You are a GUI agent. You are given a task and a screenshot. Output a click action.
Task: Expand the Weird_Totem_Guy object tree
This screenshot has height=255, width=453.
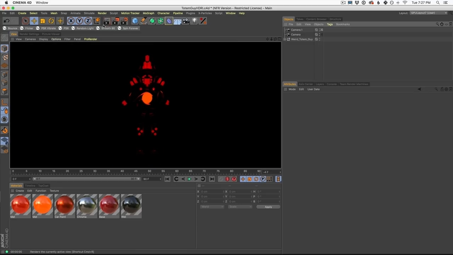coord(285,39)
